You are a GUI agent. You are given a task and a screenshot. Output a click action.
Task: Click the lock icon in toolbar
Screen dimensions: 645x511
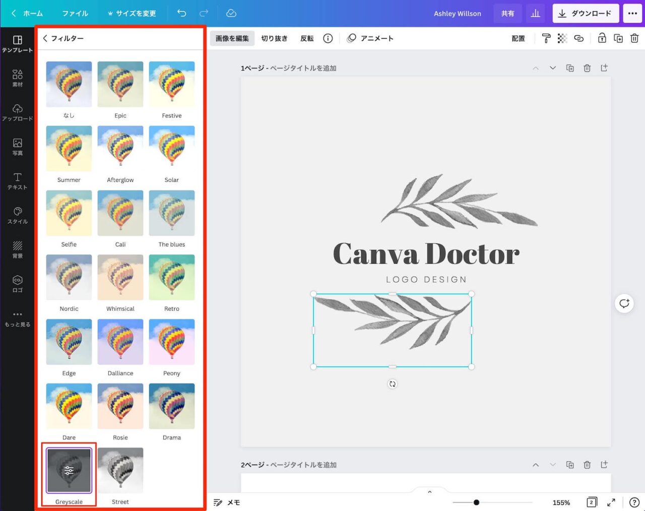click(602, 38)
